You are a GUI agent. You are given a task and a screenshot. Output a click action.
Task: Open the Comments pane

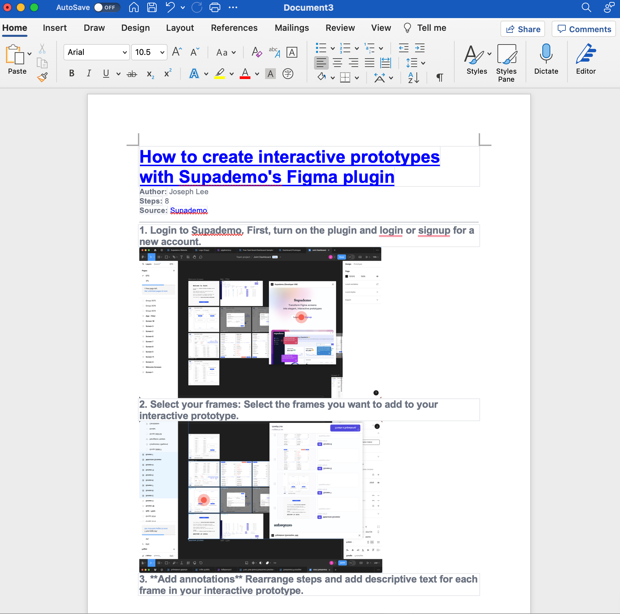(x=584, y=29)
